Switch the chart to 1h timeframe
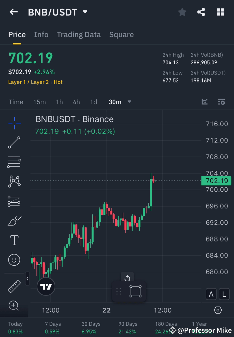Image resolution: width=234 pixels, height=337 pixels. point(59,102)
